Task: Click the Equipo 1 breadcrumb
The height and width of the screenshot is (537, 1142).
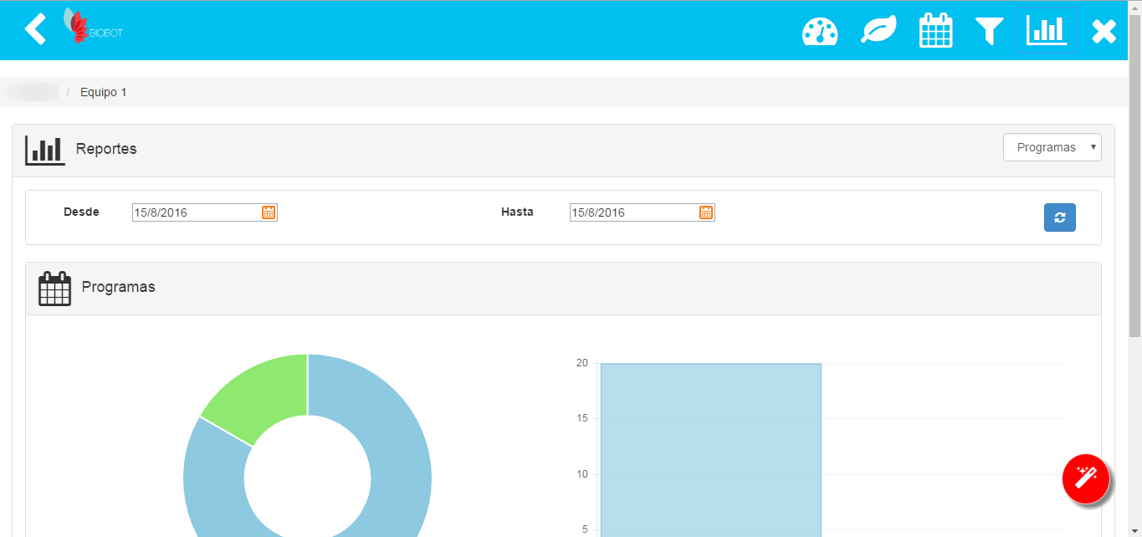Action: [103, 92]
